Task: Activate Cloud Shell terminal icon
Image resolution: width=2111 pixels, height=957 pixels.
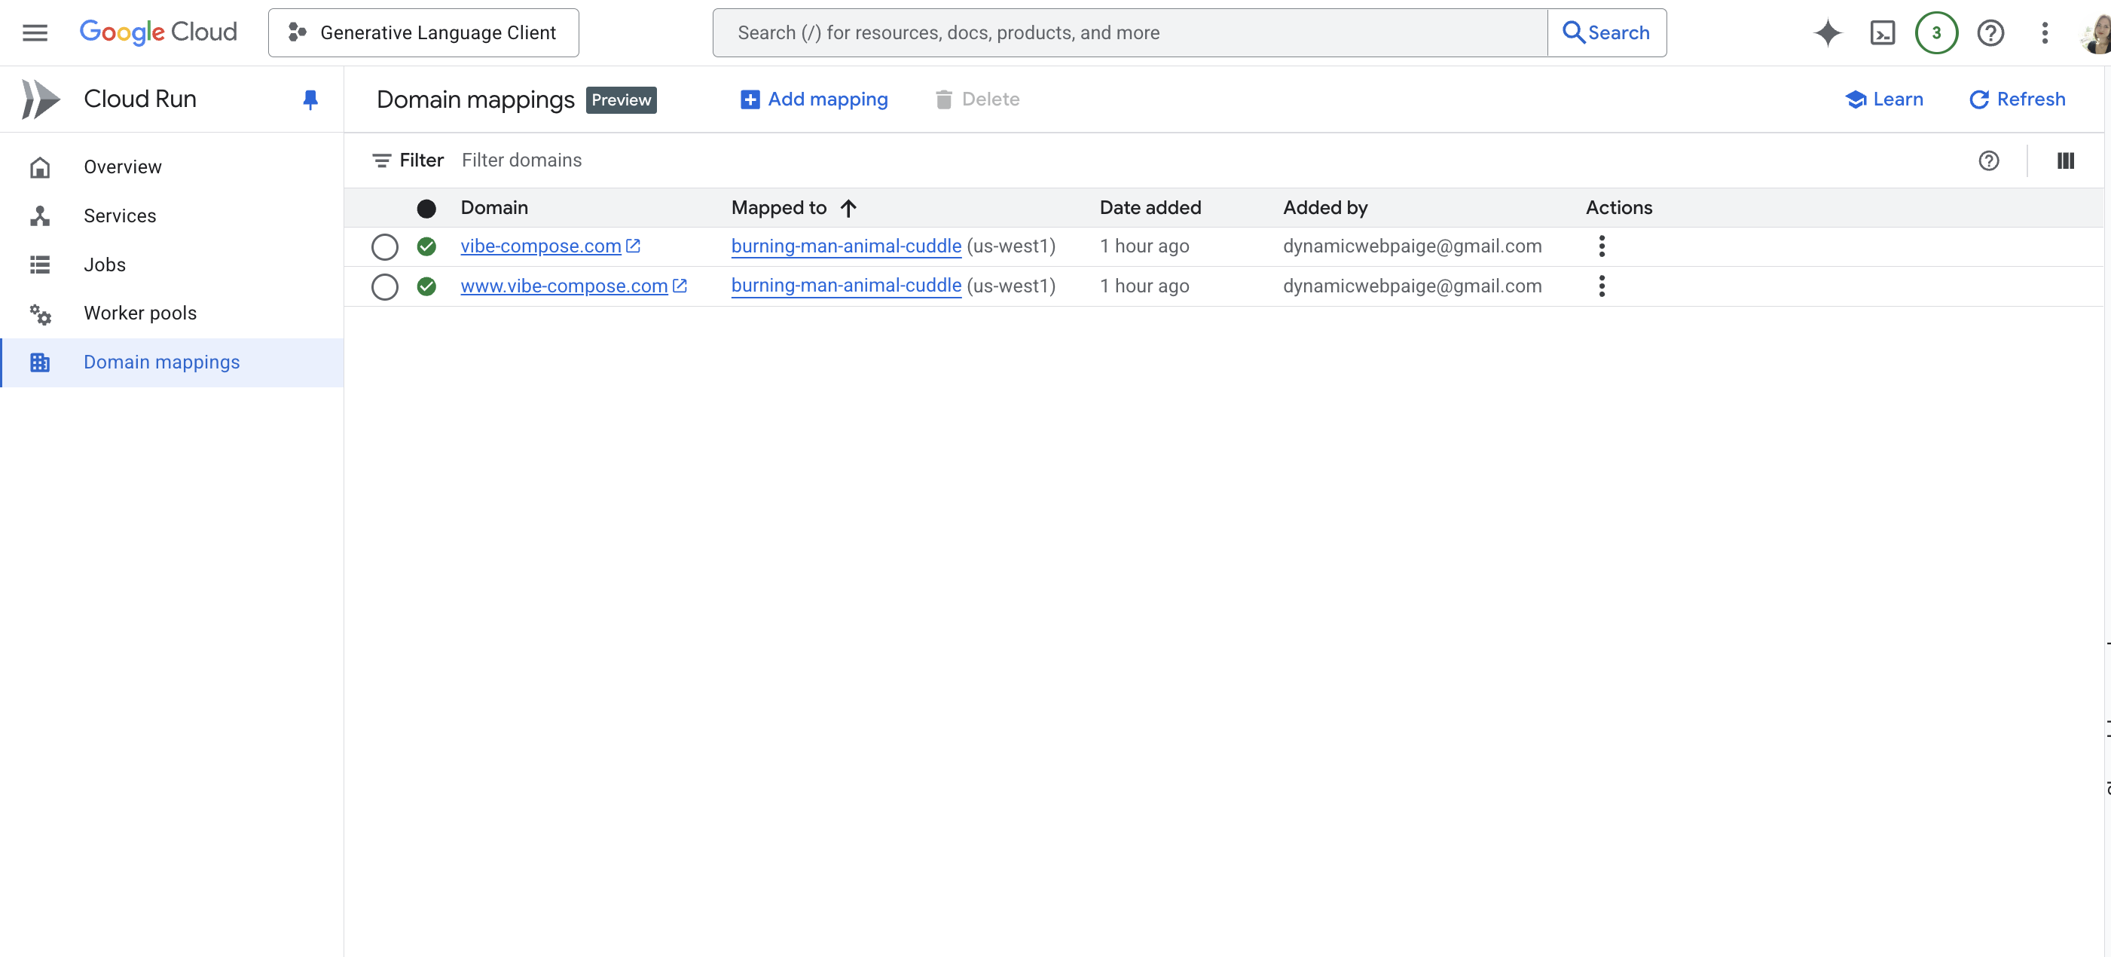Action: coord(1883,32)
